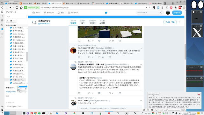204x115 pixels.
Task: Retweet the こたんせ tweet
Action: 89,57
